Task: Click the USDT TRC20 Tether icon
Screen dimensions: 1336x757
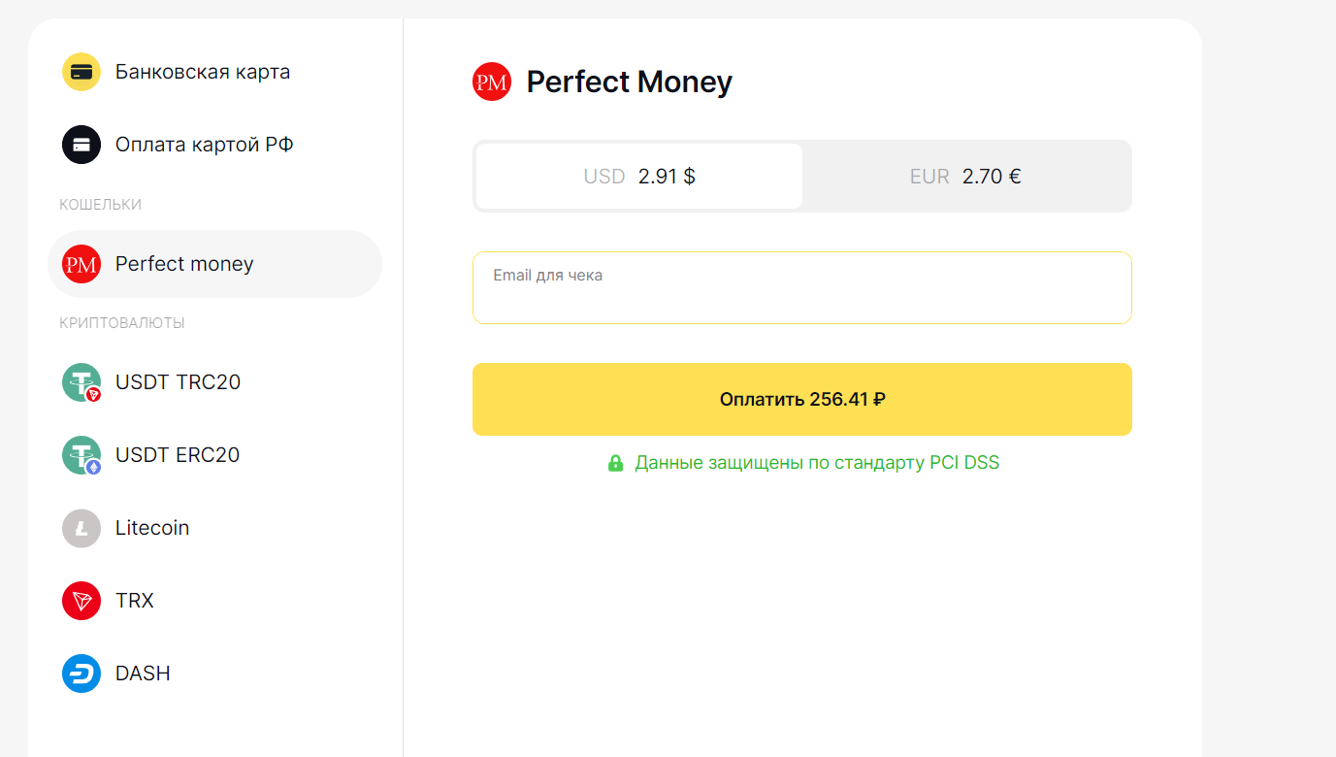Action: point(81,382)
